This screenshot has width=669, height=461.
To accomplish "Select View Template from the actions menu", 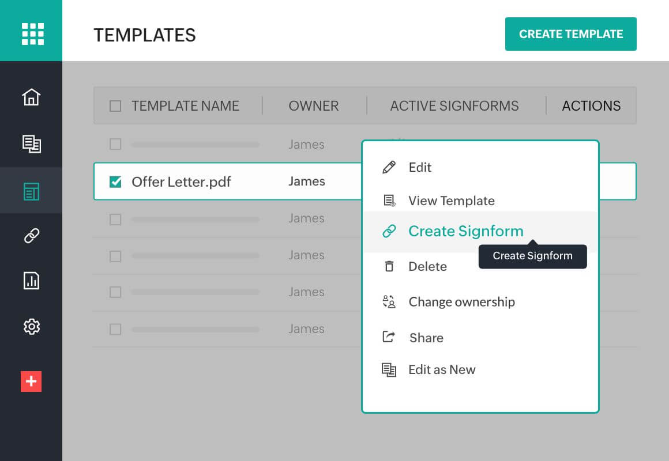I will [x=452, y=201].
